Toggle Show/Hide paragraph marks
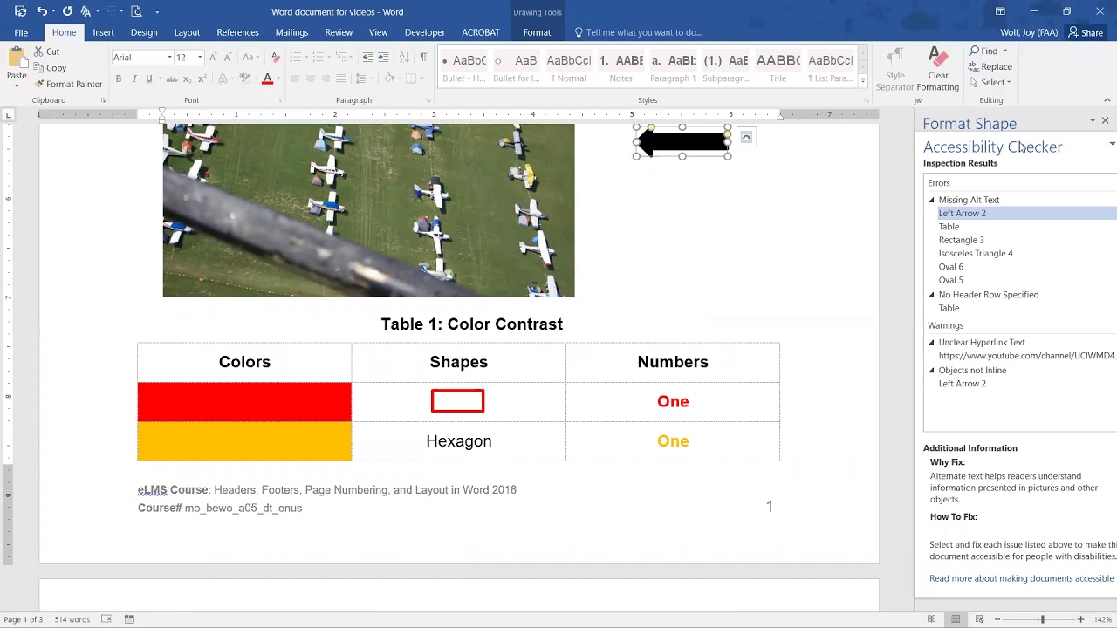The height and width of the screenshot is (628, 1117). tap(423, 58)
